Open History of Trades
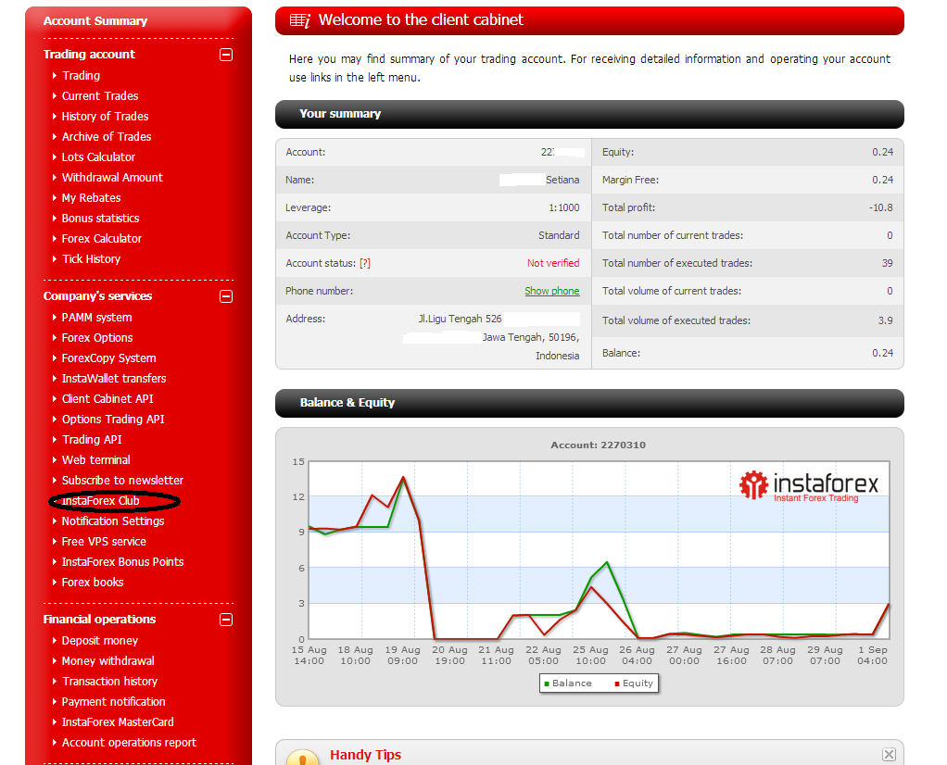 click(x=105, y=117)
